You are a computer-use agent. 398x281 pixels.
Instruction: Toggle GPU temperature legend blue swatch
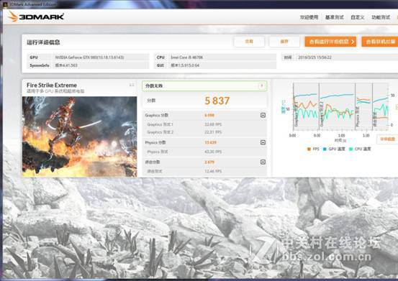325,149
